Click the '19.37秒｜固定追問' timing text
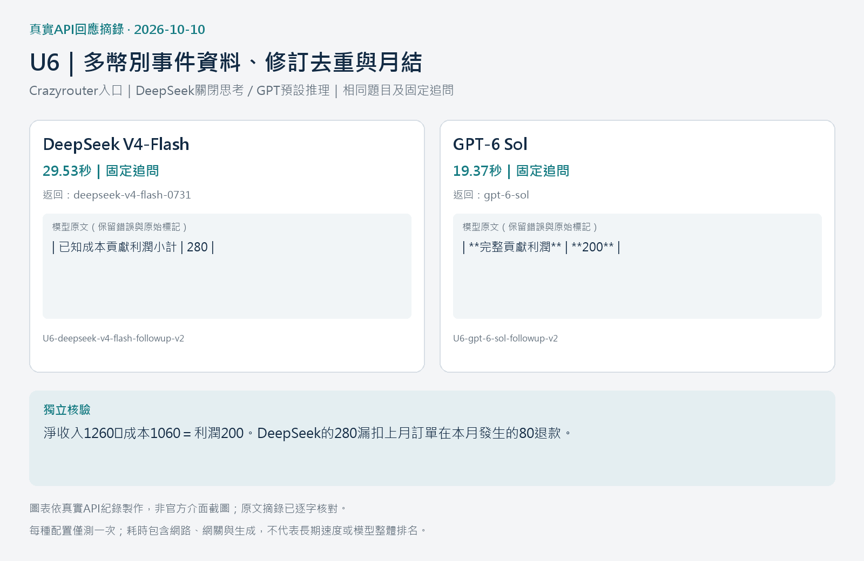The width and height of the screenshot is (864, 561). pos(511,170)
